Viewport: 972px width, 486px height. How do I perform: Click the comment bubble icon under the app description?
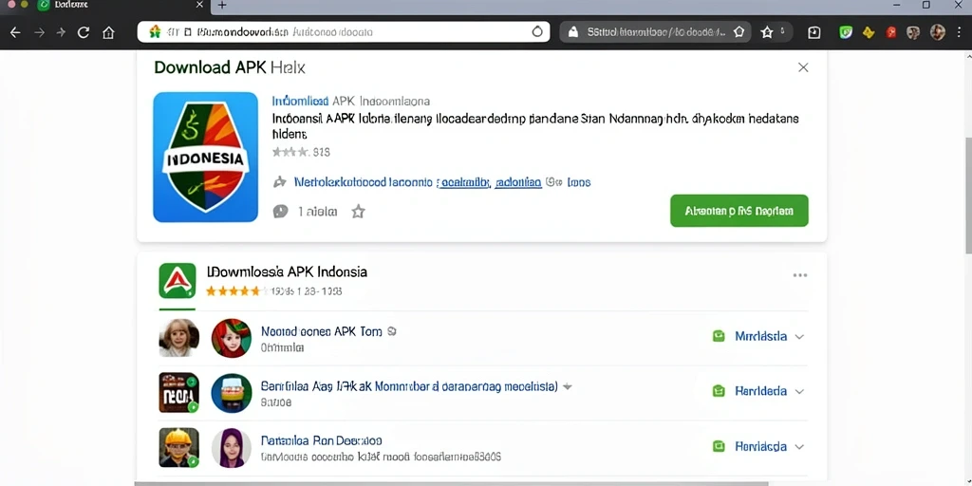click(x=280, y=212)
